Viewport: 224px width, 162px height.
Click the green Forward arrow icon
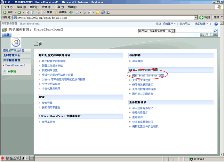tap(19, 12)
